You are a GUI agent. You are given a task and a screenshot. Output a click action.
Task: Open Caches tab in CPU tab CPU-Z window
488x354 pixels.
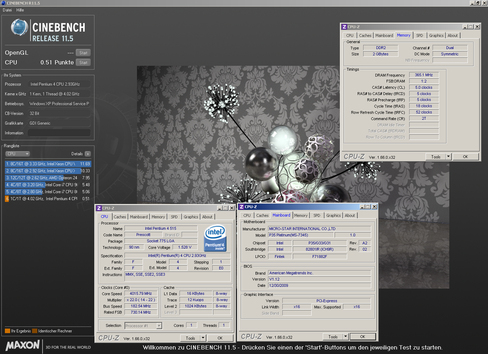120,217
